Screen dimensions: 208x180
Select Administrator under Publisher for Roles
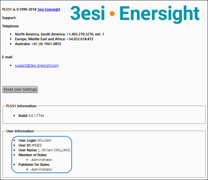[x=42, y=169]
